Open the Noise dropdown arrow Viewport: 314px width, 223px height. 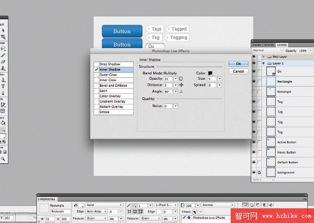click(175, 106)
